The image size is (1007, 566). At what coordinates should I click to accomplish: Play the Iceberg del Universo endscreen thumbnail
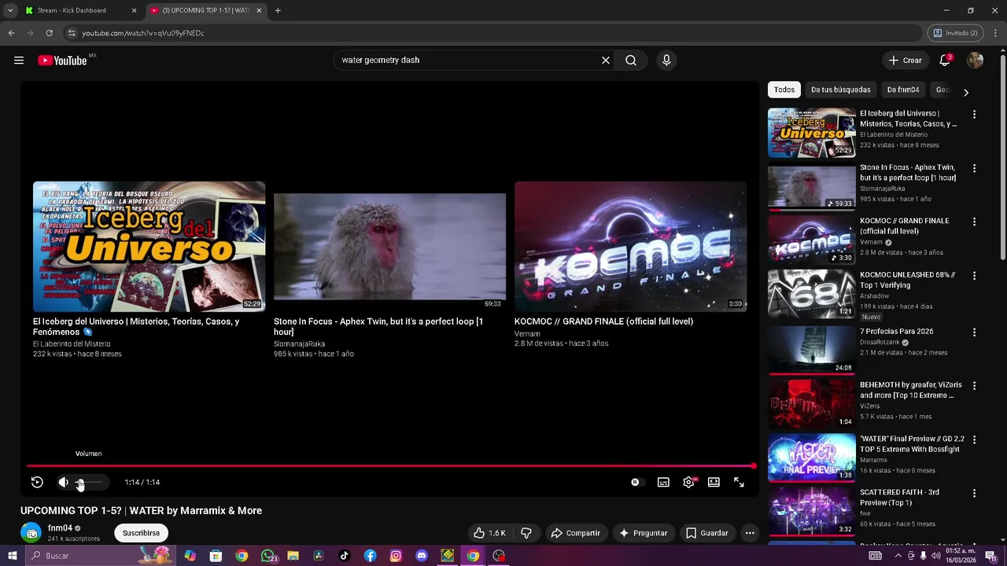pos(149,247)
